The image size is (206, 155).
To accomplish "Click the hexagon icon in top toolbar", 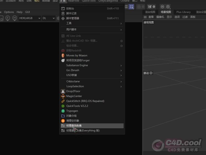I will coord(162,7).
